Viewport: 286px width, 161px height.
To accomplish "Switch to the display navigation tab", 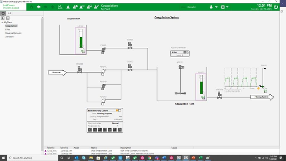I will pos(3,13).
